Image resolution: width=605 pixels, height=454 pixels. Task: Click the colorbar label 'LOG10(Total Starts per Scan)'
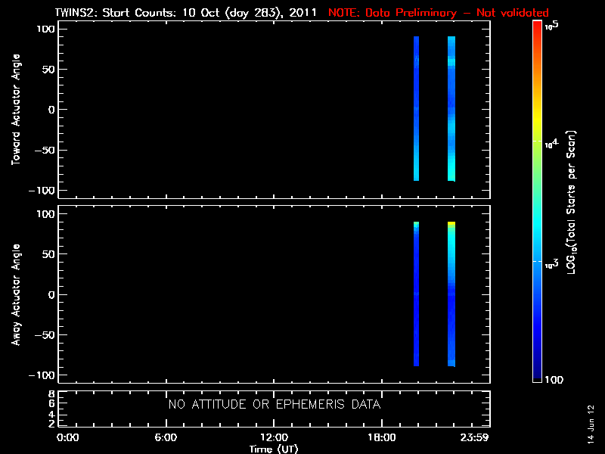572,202
